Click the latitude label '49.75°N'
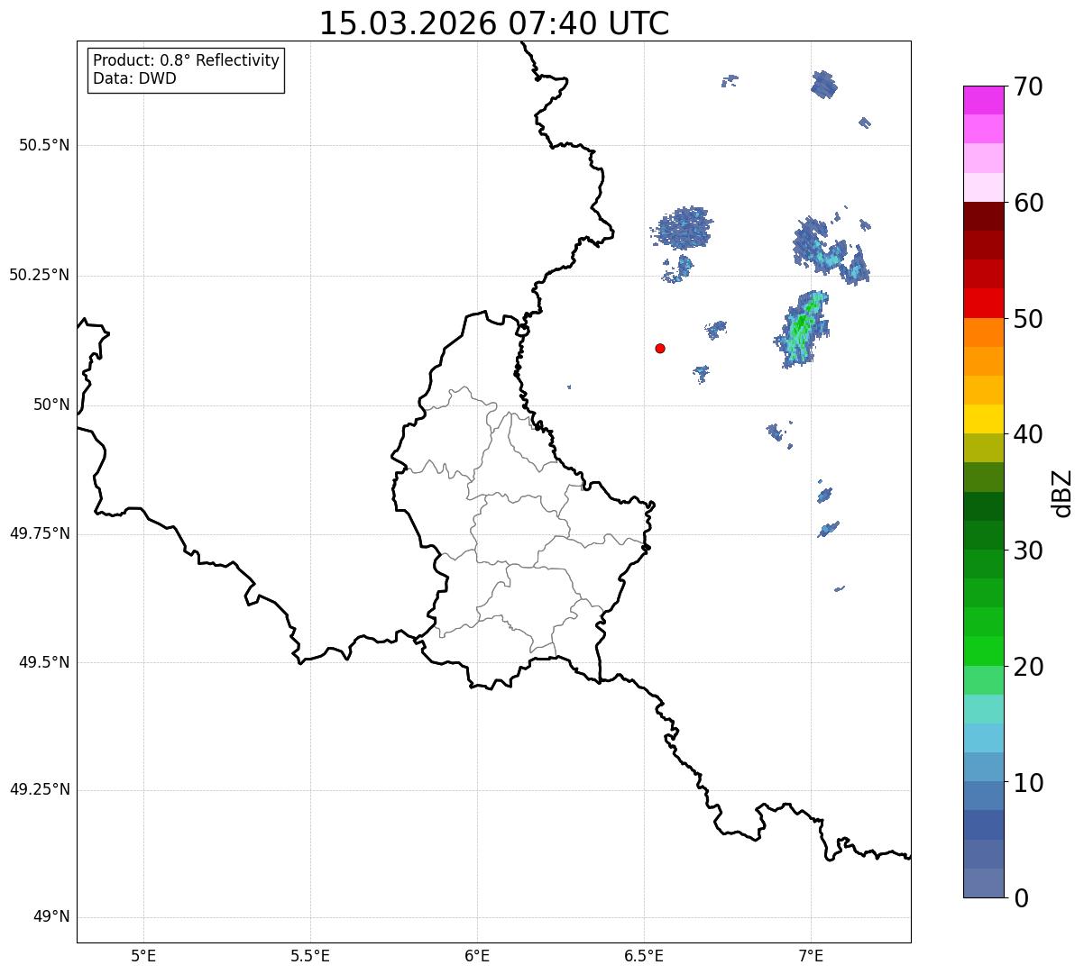Viewport: 1084px width, 974px height. pos(39,533)
